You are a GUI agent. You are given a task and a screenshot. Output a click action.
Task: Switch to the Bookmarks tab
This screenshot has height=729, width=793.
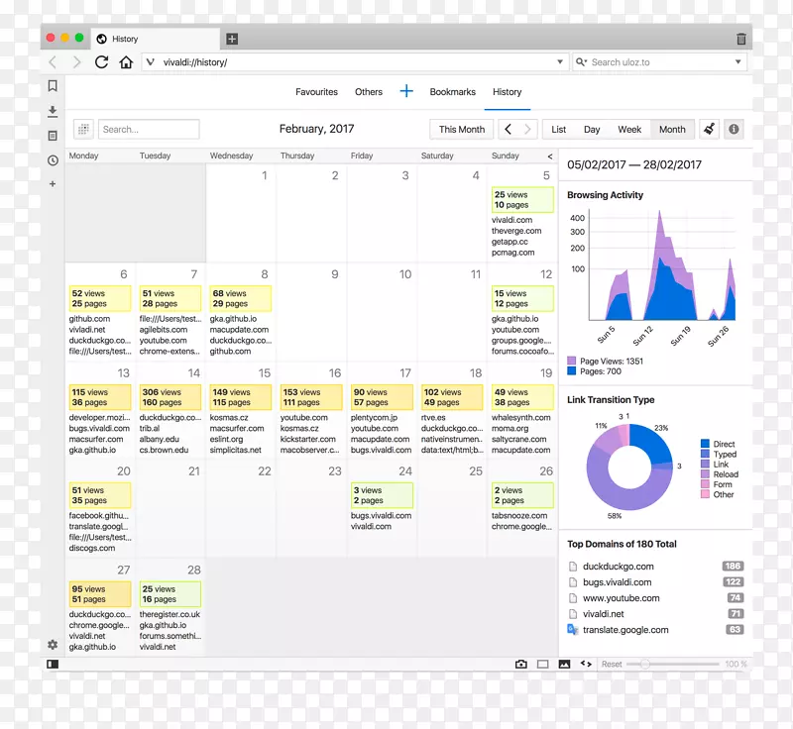tap(453, 92)
